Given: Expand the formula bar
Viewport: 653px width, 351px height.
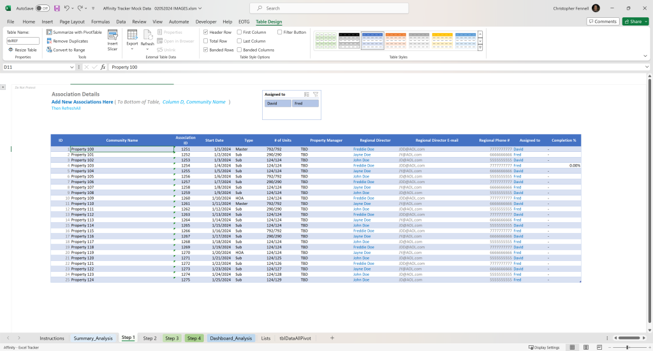Looking at the screenshot, I should point(647,67).
